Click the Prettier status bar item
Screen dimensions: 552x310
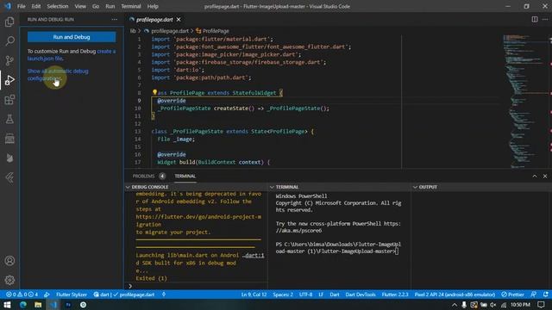[x=513, y=294]
